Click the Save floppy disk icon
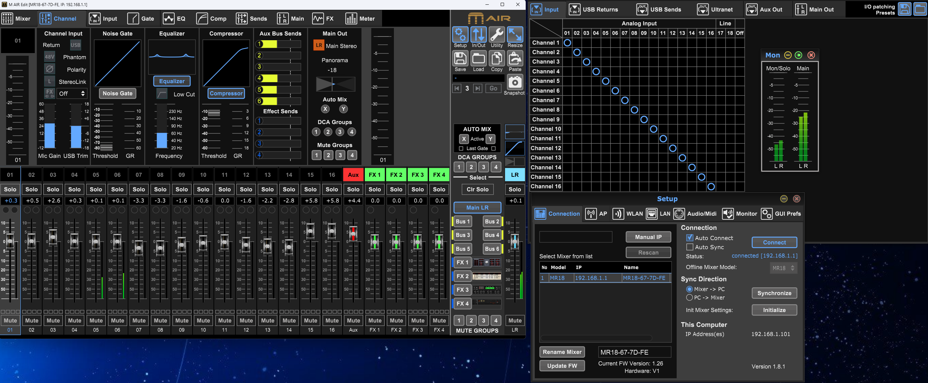The width and height of the screenshot is (928, 383). (x=460, y=58)
